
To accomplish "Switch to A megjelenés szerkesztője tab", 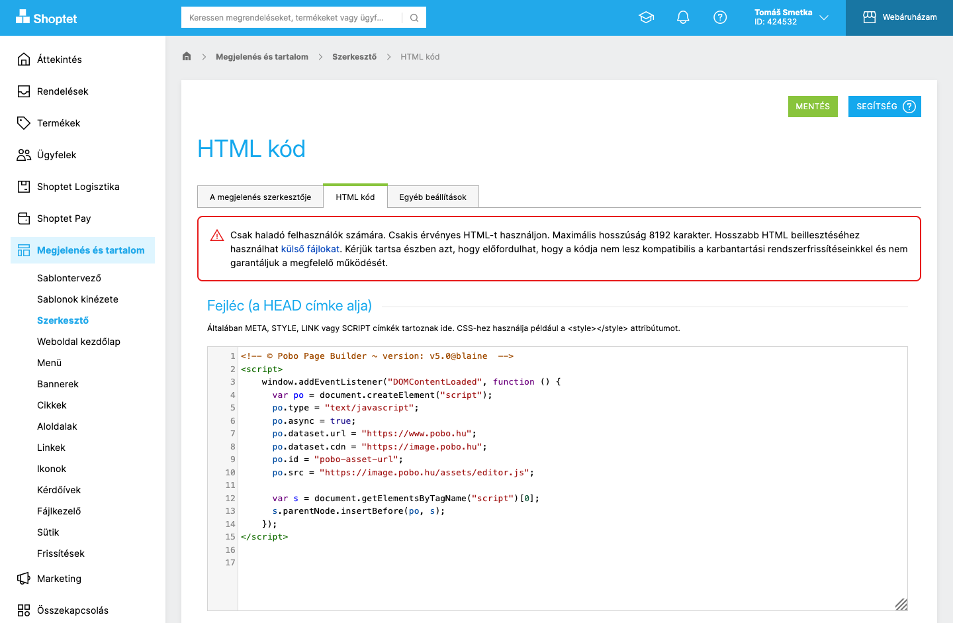I will (260, 197).
